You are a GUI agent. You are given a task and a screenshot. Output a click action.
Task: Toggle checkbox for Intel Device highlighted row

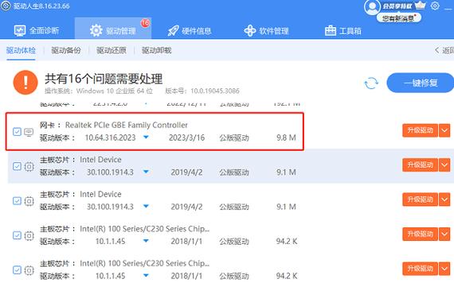point(17,166)
